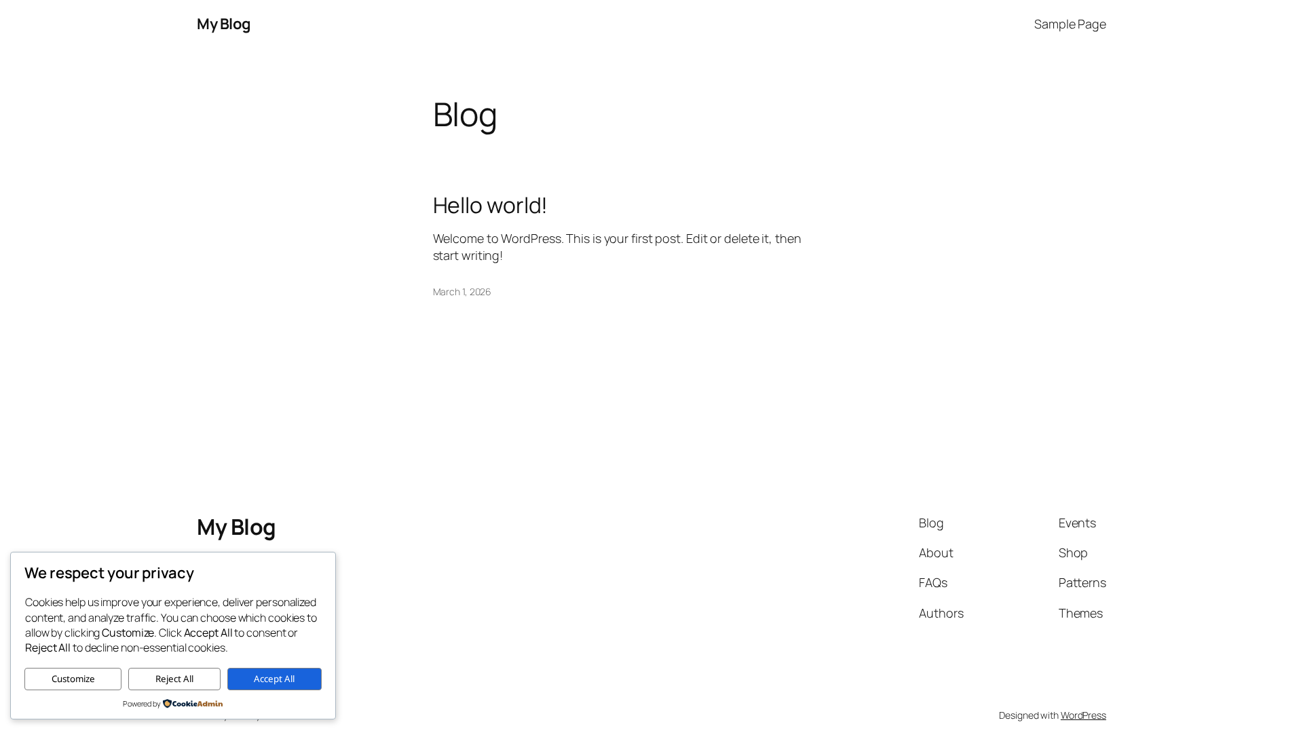Open the Themes footer link

(1080, 613)
